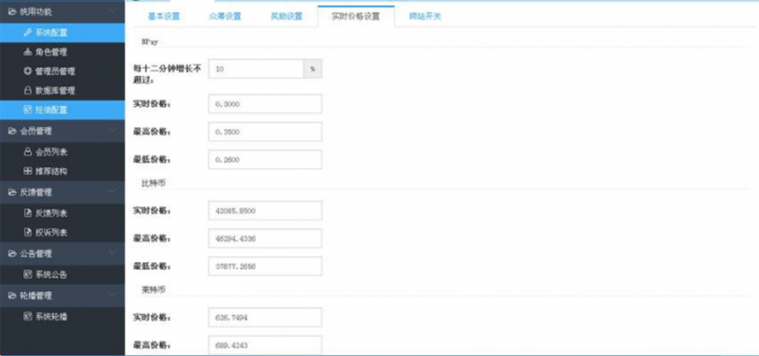Image resolution: width=759 pixels, height=356 pixels.
Task: Click 比特币 实时价格 field showing 42085.8500
Action: [265, 211]
